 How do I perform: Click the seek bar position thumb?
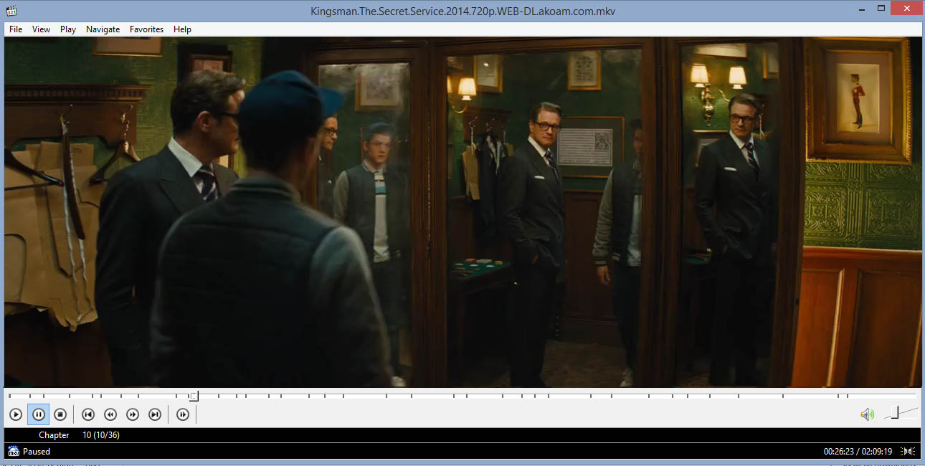pos(194,396)
